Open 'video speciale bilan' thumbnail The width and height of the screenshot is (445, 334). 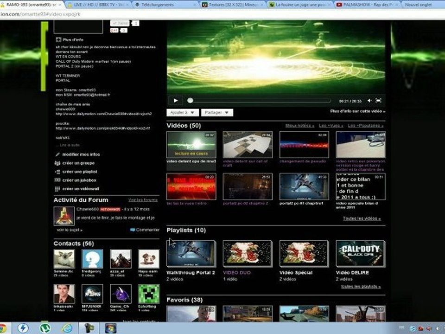[x=361, y=186]
